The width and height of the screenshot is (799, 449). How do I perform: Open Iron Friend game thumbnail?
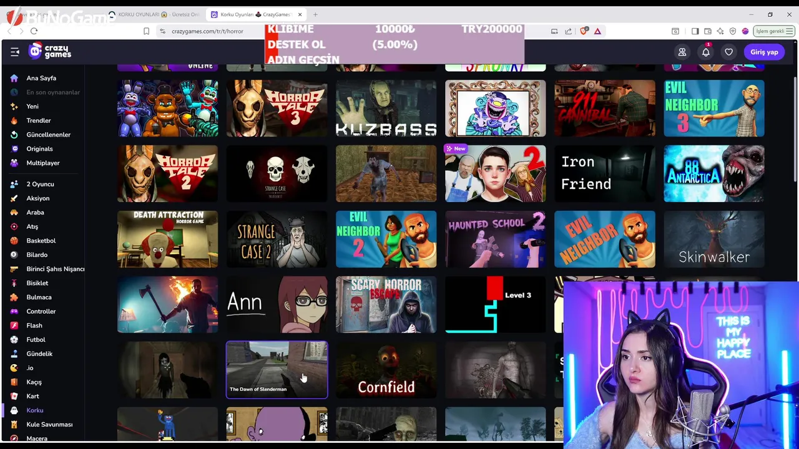604,173
